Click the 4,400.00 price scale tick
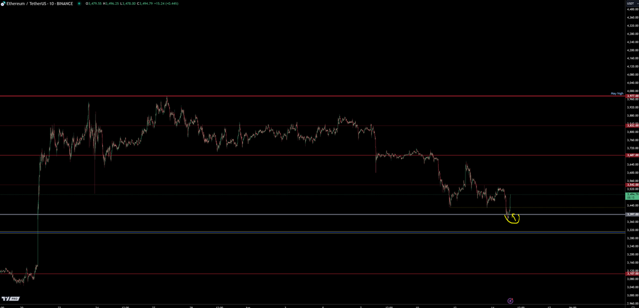This screenshot has width=639, height=308. 632,10
